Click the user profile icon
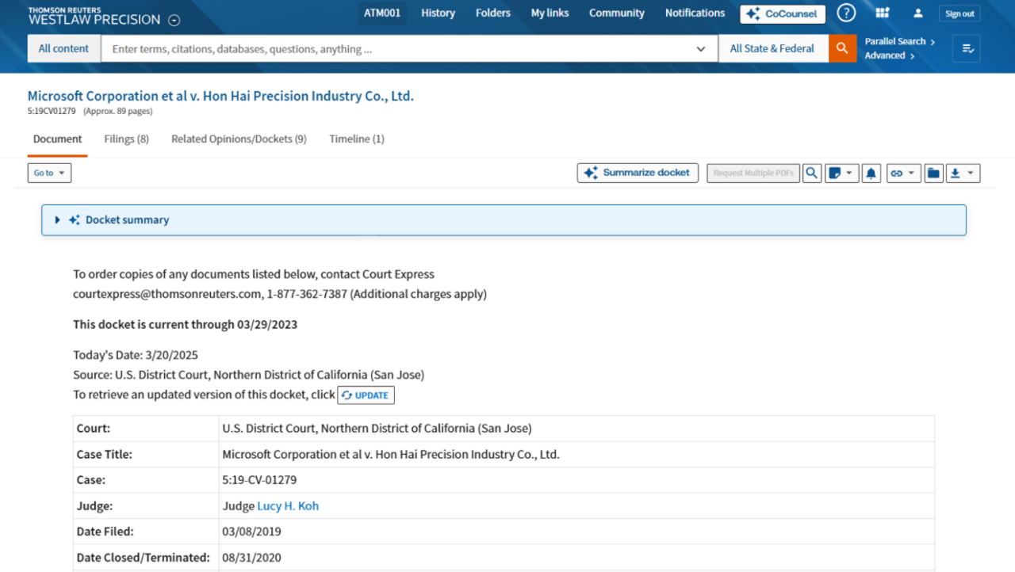 point(917,13)
